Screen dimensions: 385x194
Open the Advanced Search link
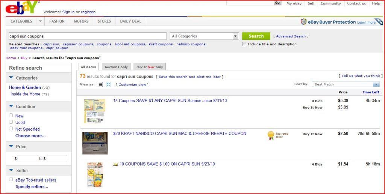point(291,36)
